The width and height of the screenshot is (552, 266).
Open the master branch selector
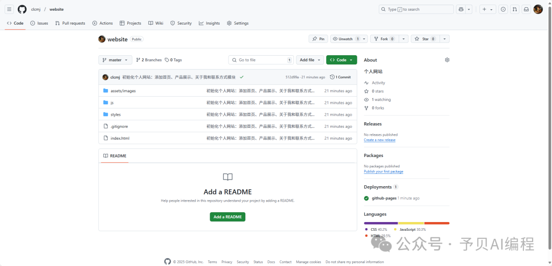click(115, 60)
